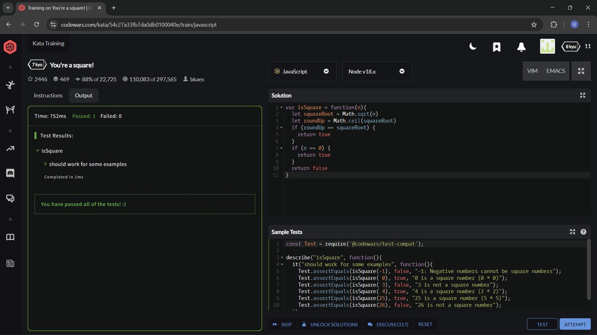The image size is (597, 335).
Task: Click the help question mark on Sample Tests
Action: pos(583,231)
